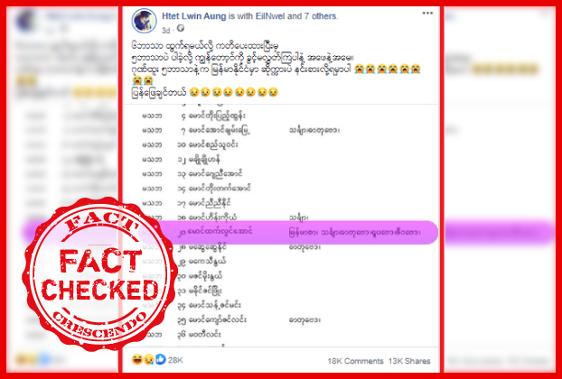View the 28K reactions count

tap(175, 360)
